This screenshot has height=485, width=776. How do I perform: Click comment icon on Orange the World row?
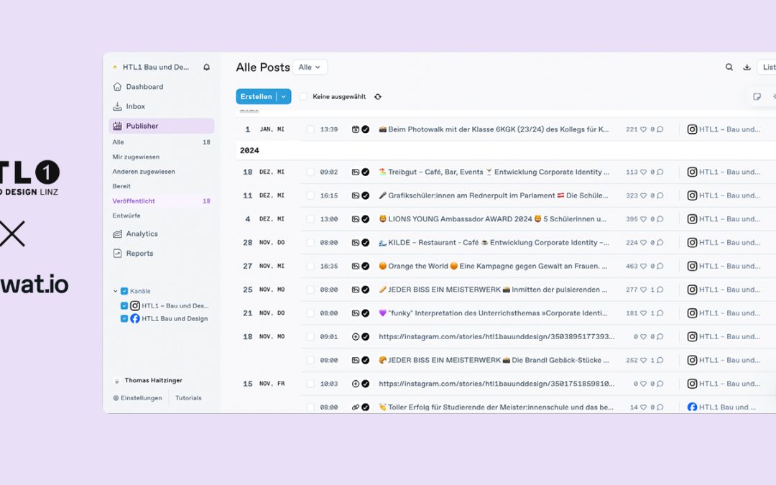click(660, 267)
